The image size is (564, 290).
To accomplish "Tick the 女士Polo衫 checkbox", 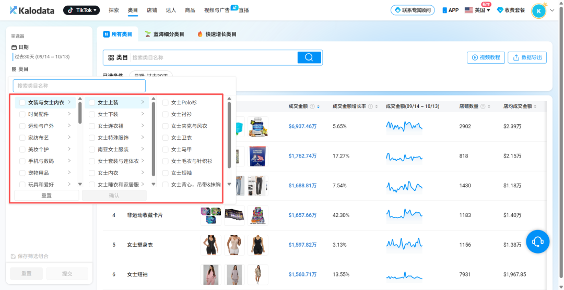I will (x=165, y=103).
